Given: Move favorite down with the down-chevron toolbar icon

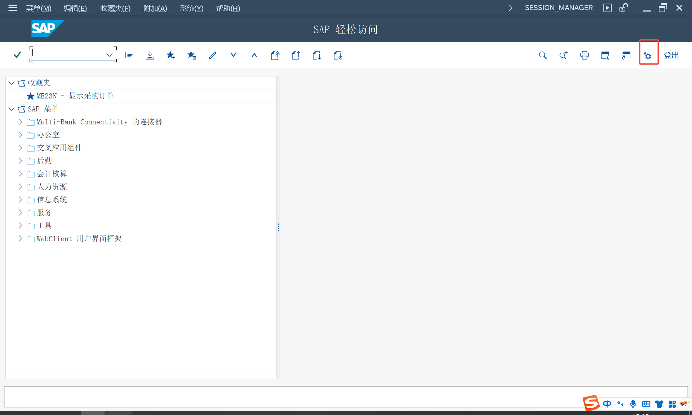Looking at the screenshot, I should [x=233, y=55].
